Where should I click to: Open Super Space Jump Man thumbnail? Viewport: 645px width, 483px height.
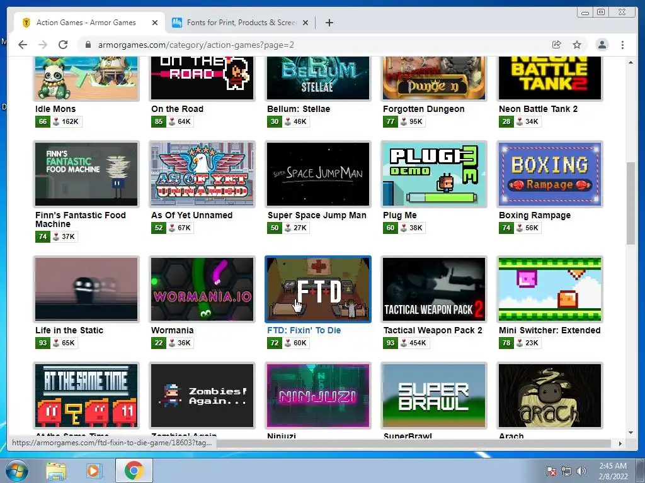click(x=318, y=174)
